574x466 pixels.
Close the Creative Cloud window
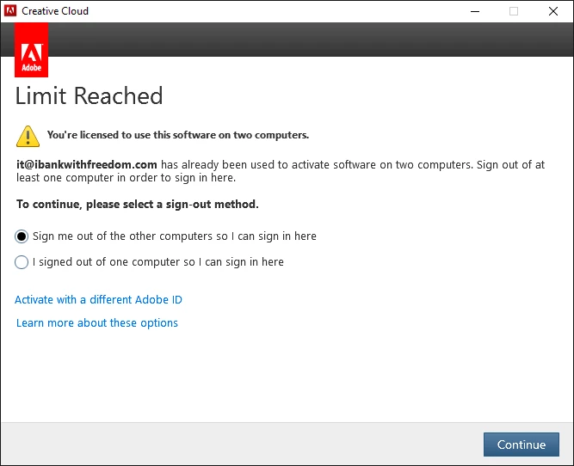tap(553, 11)
